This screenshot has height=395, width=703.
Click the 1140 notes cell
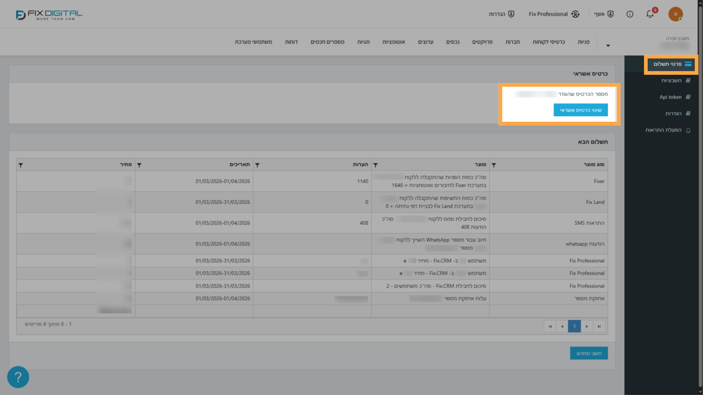[x=312, y=181]
